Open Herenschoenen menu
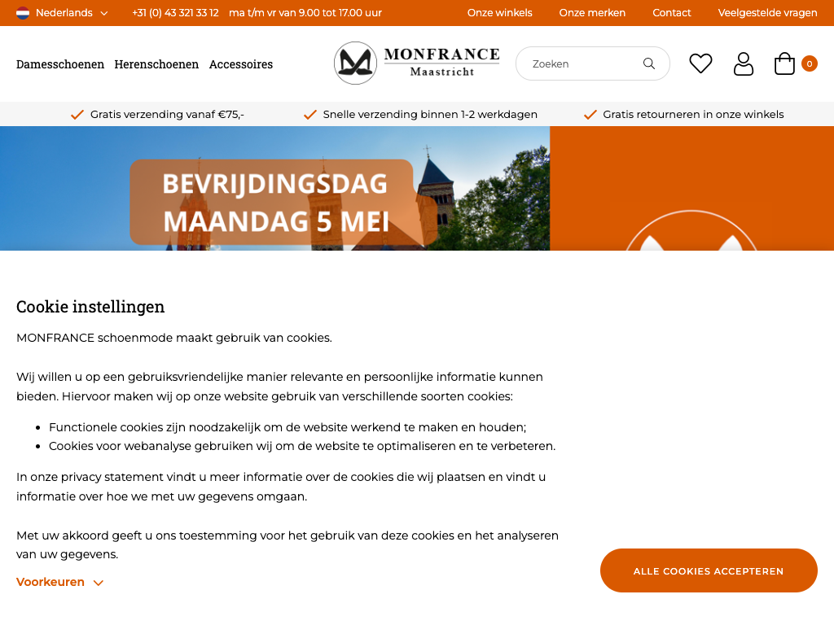Screen dimensions: 834x625 click(x=156, y=64)
